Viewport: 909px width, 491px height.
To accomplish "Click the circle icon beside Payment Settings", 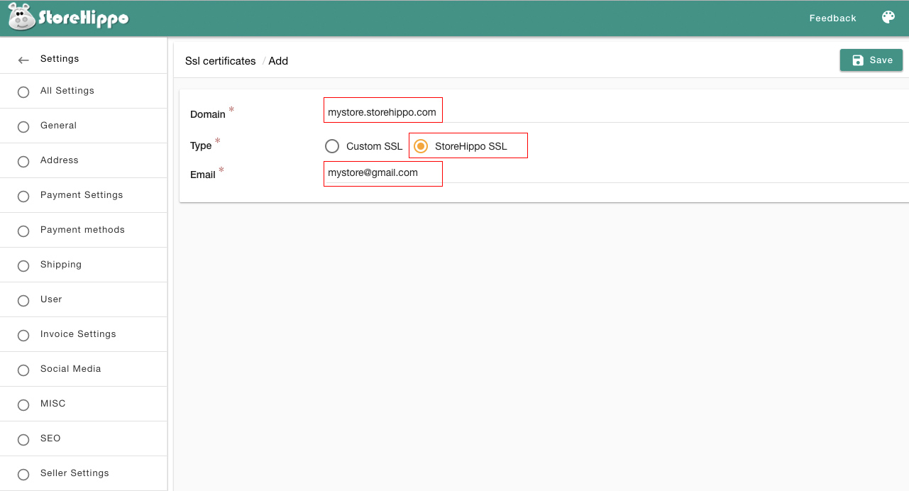I will click(23, 197).
